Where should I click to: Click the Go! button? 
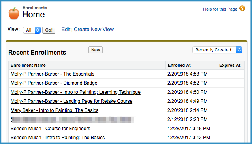[49, 30]
